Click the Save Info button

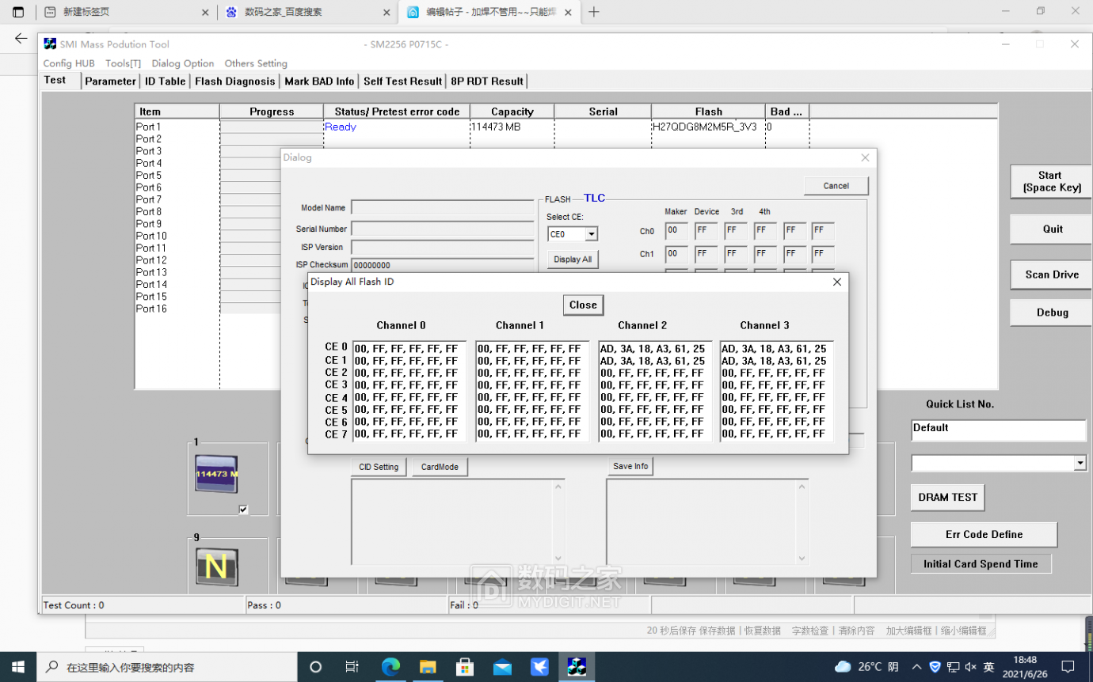(x=630, y=466)
